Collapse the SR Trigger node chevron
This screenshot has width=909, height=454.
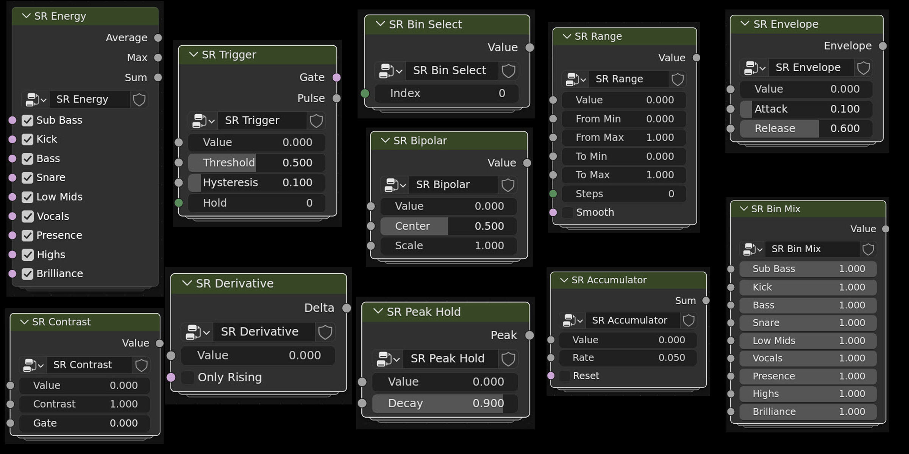[194, 54]
